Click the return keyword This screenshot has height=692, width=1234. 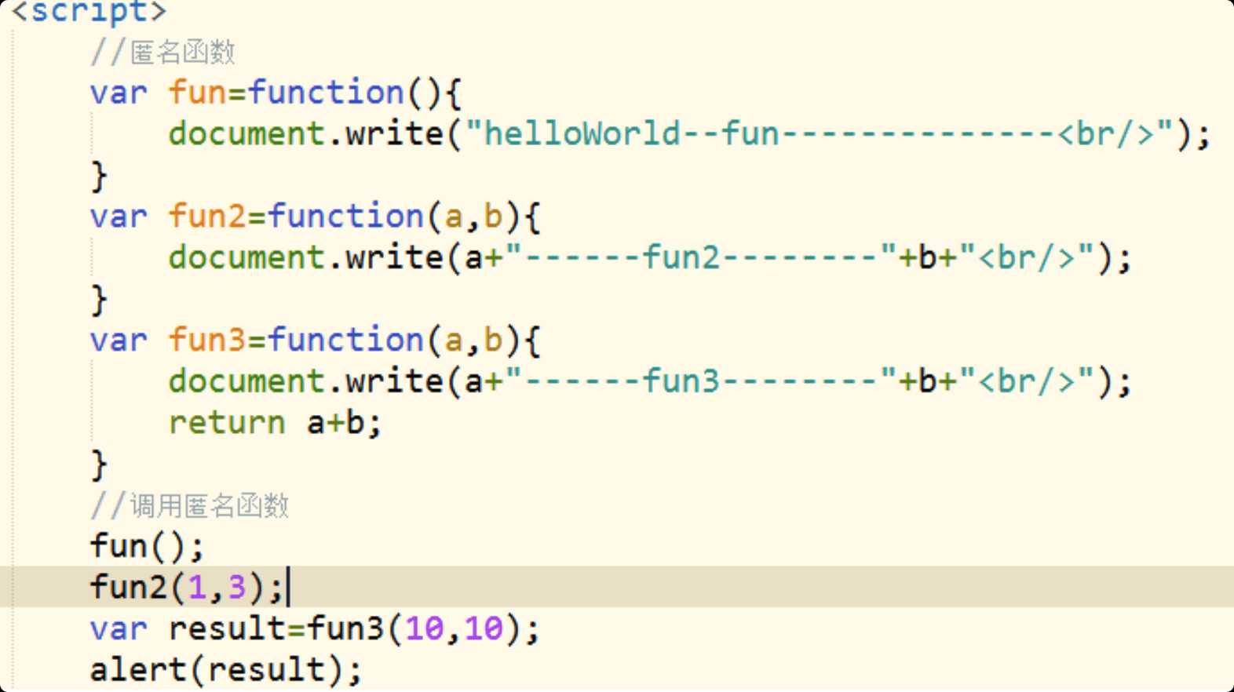pos(227,422)
